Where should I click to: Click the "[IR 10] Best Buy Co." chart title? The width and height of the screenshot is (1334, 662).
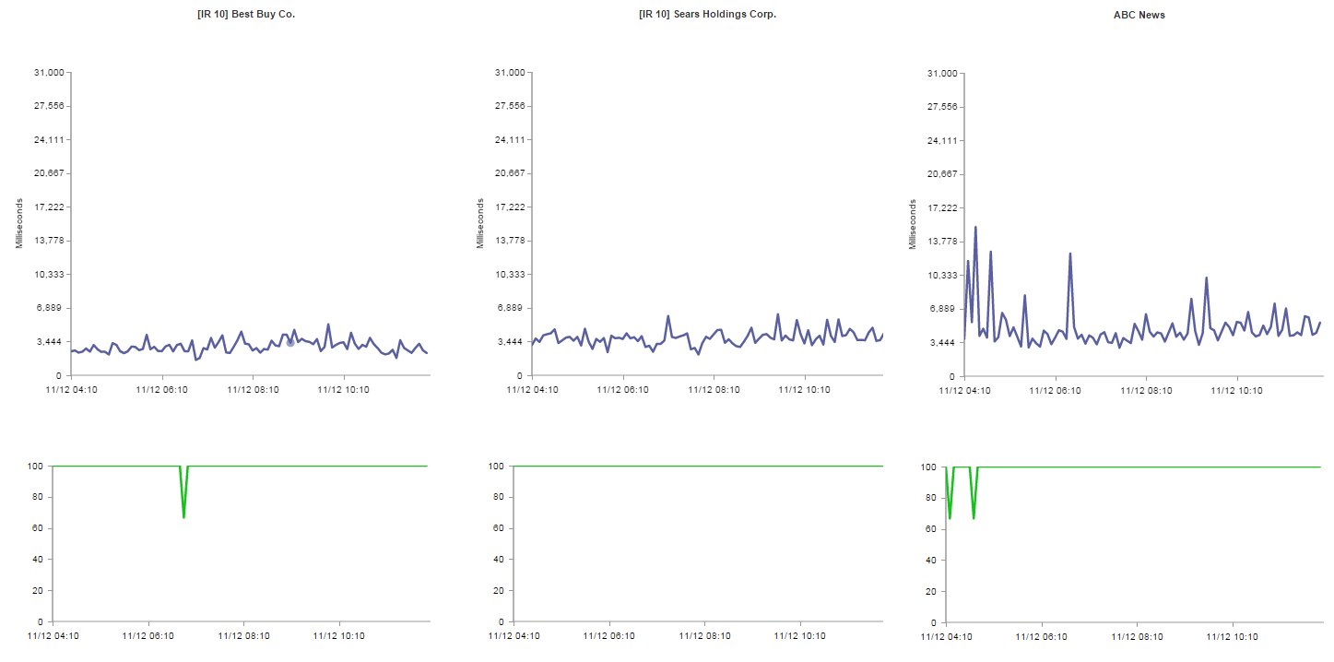click(x=246, y=14)
